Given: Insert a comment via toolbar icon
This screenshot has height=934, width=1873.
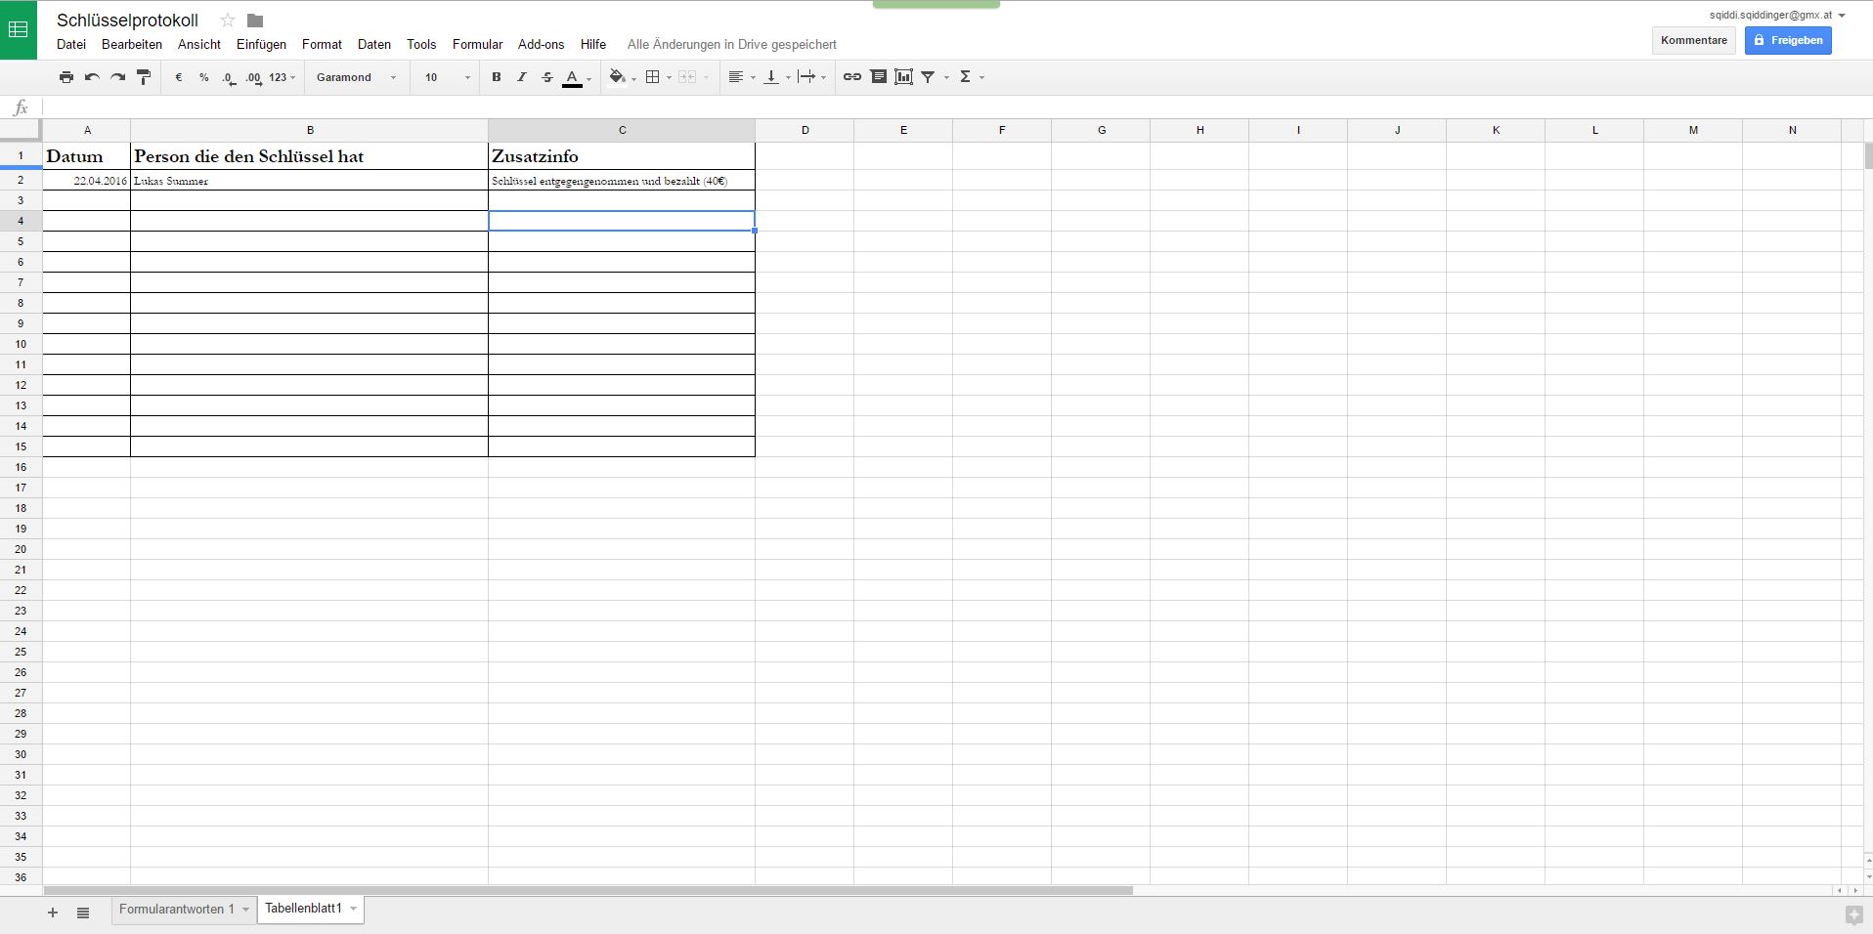Looking at the screenshot, I should click(878, 77).
